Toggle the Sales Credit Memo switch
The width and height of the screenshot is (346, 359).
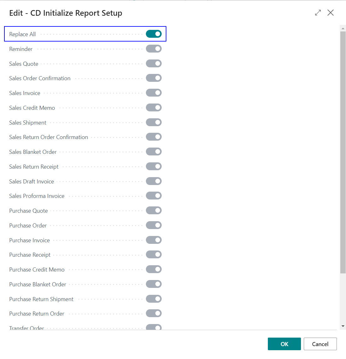point(154,108)
